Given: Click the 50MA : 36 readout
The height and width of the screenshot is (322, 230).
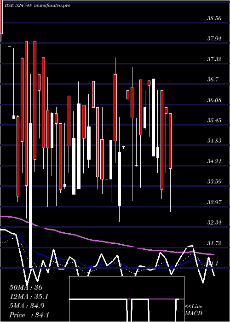Looking at the screenshot, I should tap(26, 287).
